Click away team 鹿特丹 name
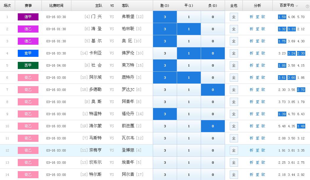 (x=128, y=77)
